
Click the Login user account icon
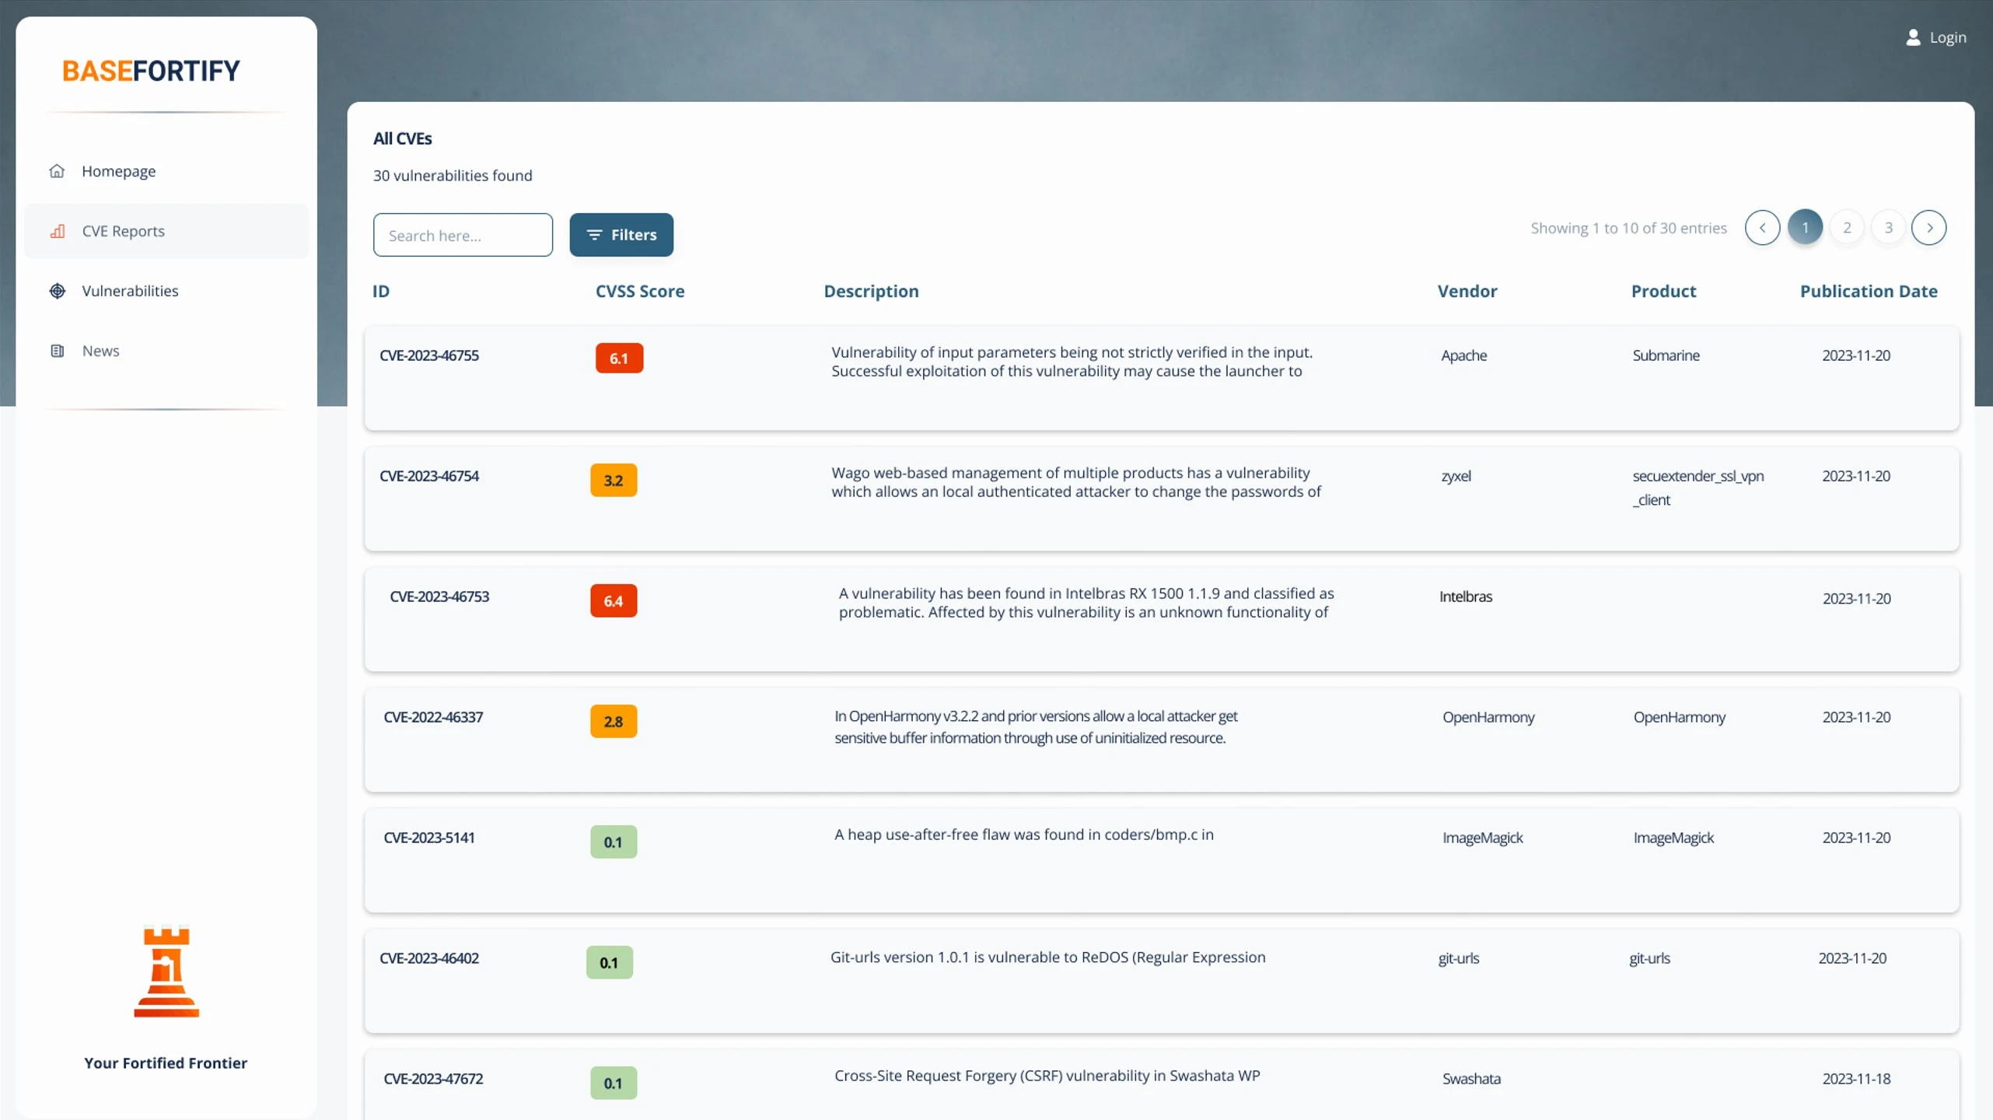click(x=1914, y=37)
